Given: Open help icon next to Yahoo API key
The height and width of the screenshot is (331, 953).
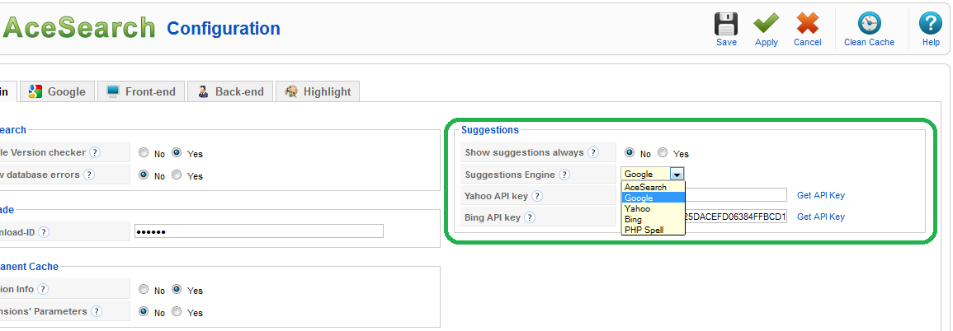Looking at the screenshot, I should pos(536,196).
